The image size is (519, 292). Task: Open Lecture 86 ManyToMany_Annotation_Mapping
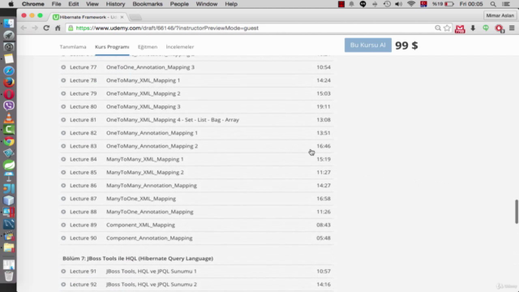point(196,186)
